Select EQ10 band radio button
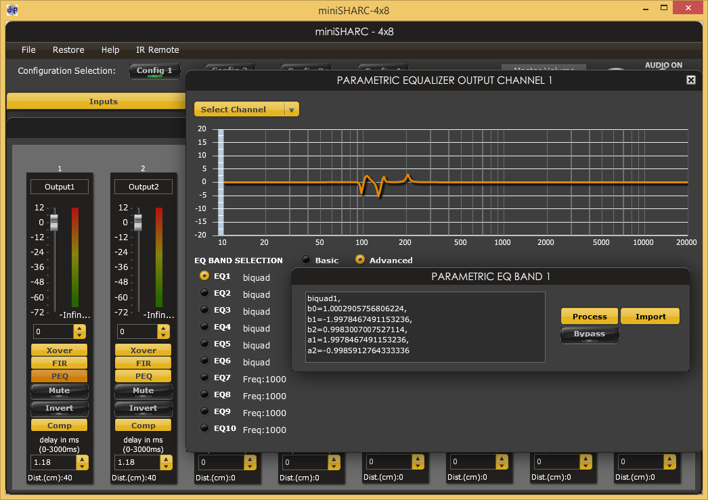Viewport: 708px width, 500px height. coord(204,428)
